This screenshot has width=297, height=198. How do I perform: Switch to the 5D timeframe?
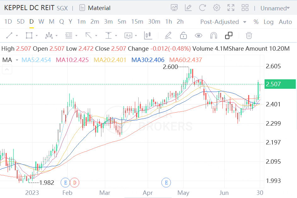pyautogui.click(x=21, y=22)
